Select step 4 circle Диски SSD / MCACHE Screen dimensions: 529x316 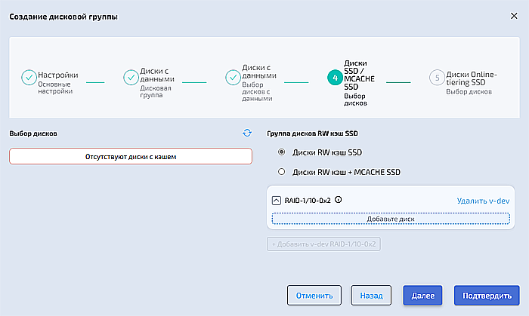click(x=335, y=78)
